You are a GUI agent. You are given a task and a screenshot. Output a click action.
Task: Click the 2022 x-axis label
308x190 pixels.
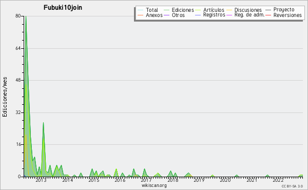[x=278, y=180]
